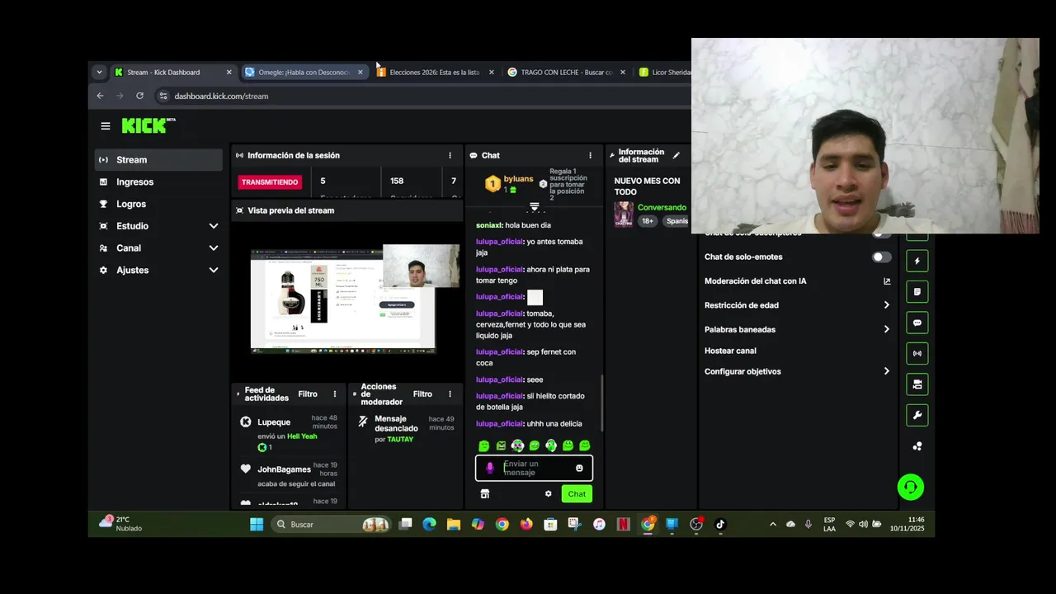Open the Acciones de moderador three-dot menu
This screenshot has height=594, width=1056.
tap(450, 394)
